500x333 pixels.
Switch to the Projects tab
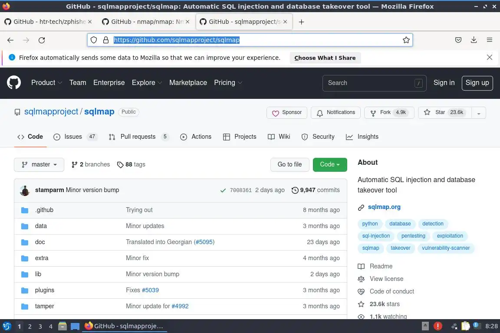pyautogui.click(x=240, y=137)
